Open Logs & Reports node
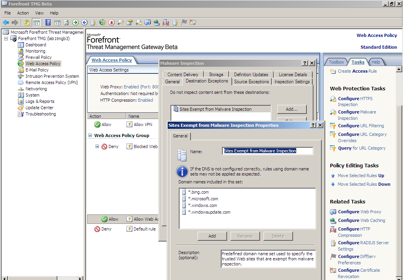Viewport: 403px width, 280px height. (x=40, y=101)
